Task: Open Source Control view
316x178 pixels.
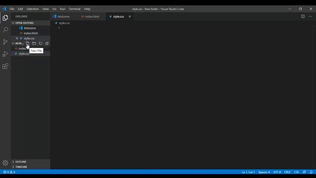Action: [5, 42]
